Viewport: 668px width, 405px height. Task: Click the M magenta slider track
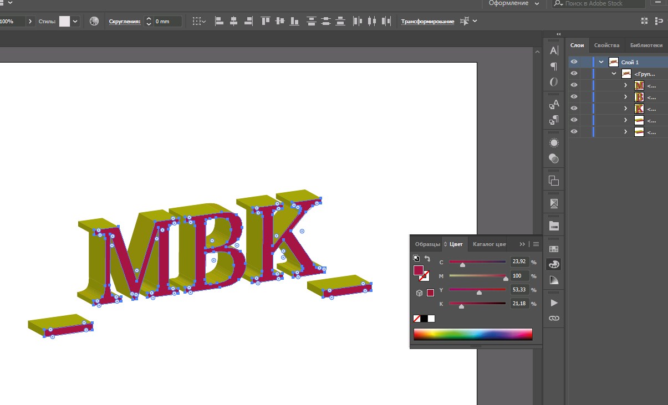point(477,275)
